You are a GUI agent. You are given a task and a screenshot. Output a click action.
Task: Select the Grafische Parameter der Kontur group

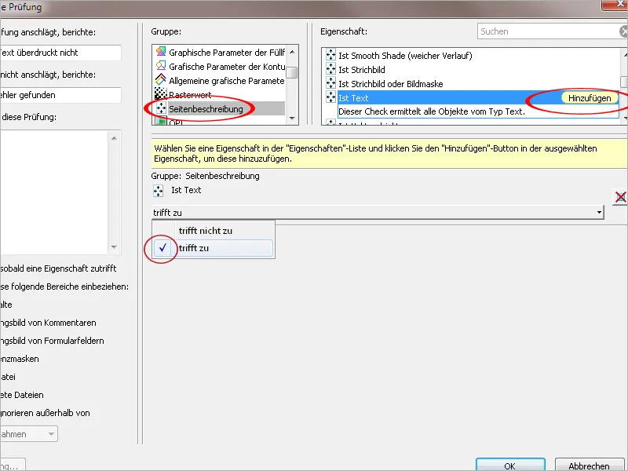[220, 66]
